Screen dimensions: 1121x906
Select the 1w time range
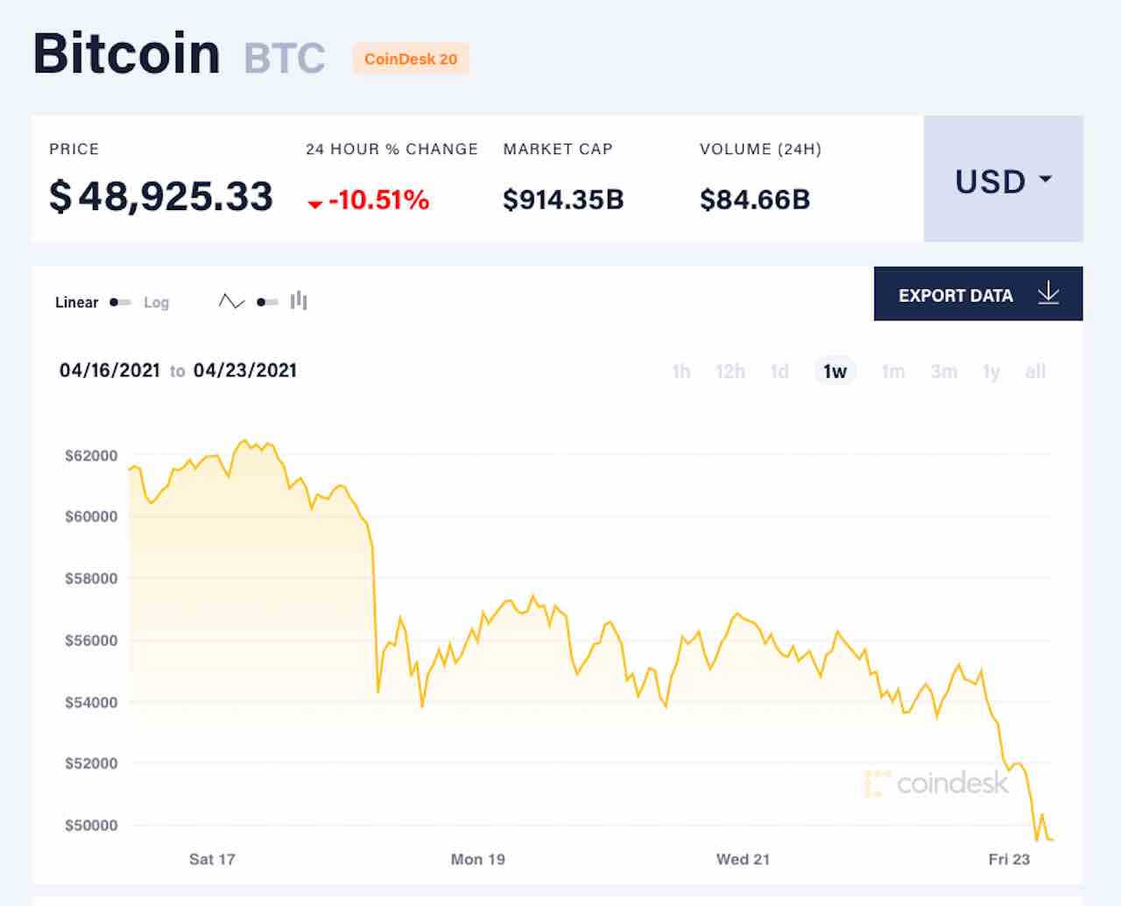(835, 371)
